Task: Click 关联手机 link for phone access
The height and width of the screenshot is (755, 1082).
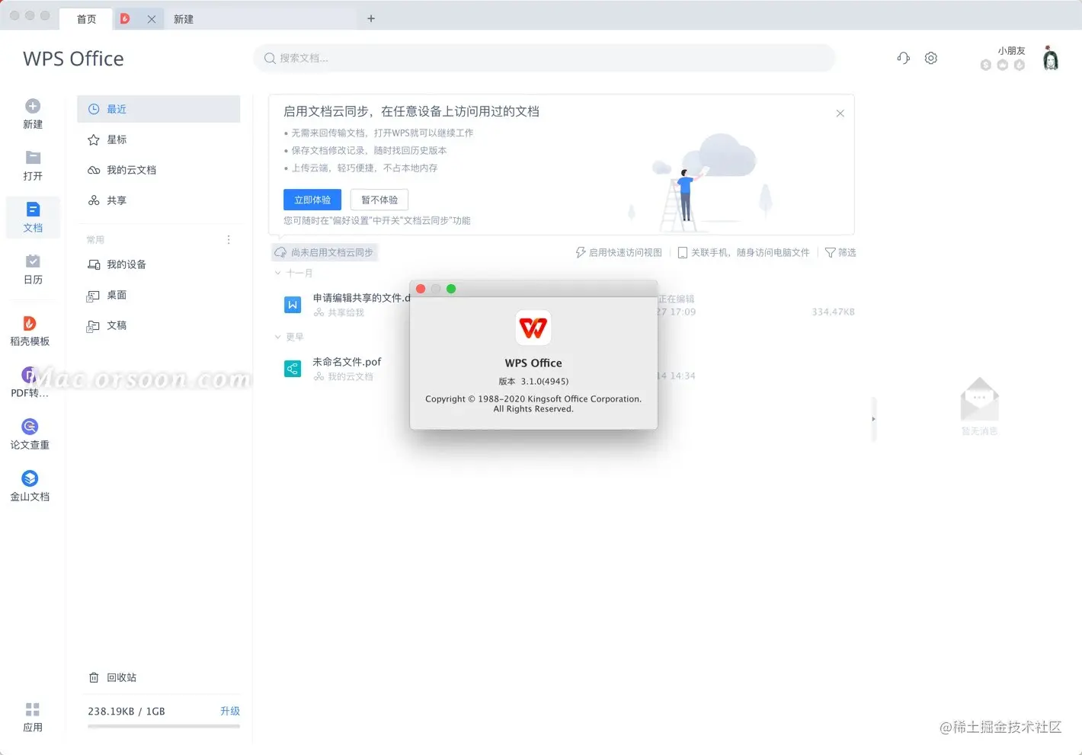Action: 744,252
